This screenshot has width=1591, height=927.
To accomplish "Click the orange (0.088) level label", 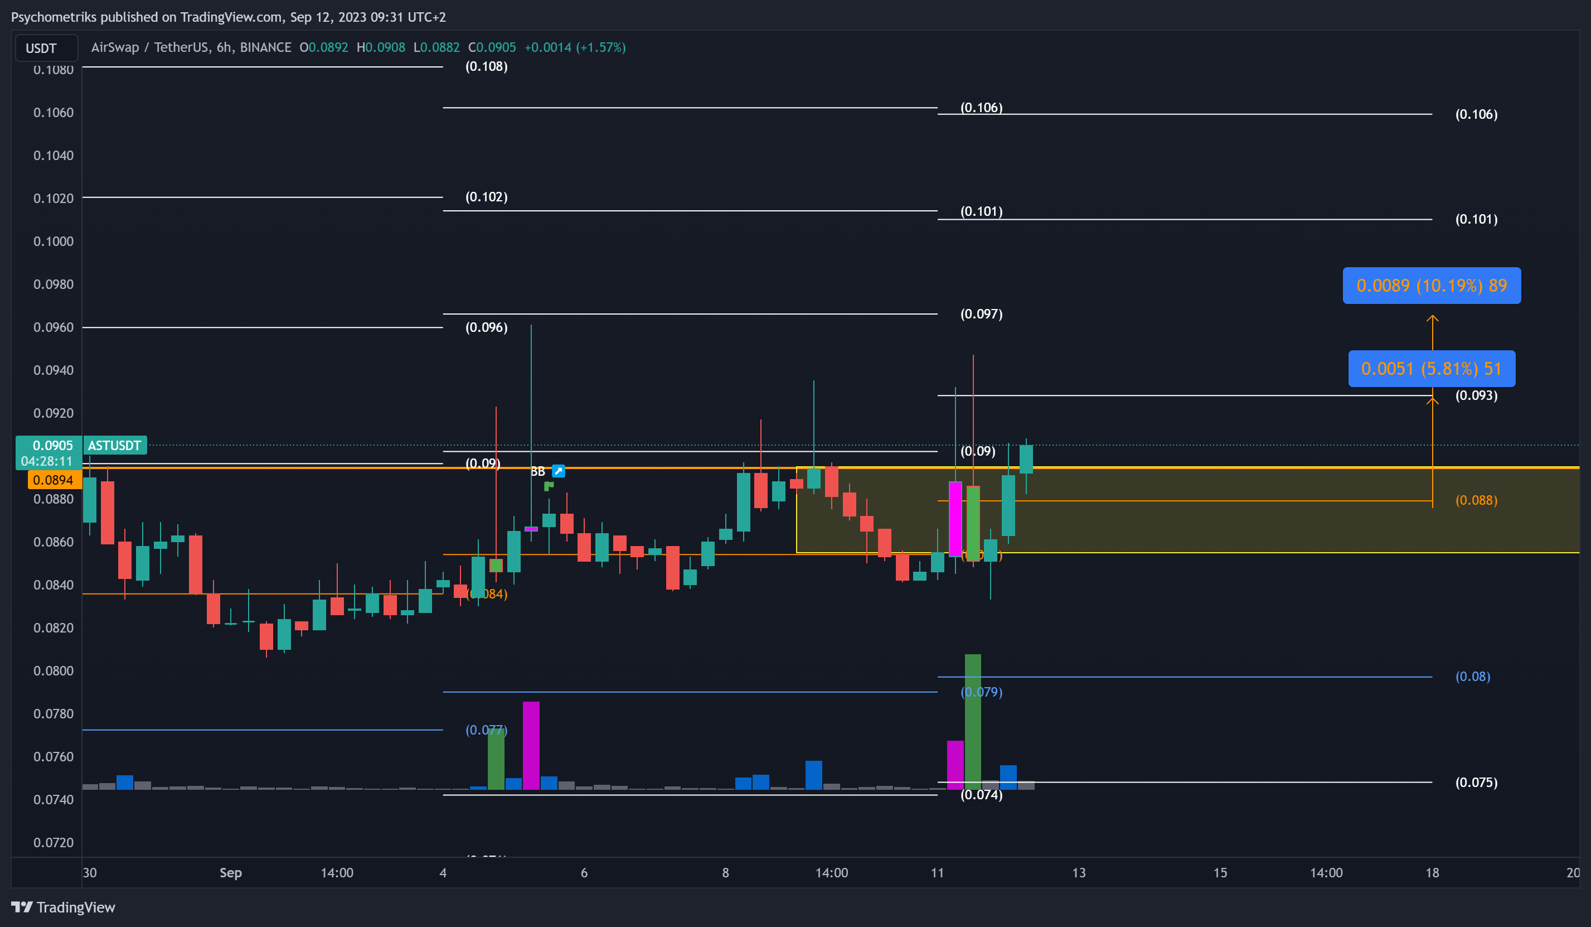I will pos(1476,500).
